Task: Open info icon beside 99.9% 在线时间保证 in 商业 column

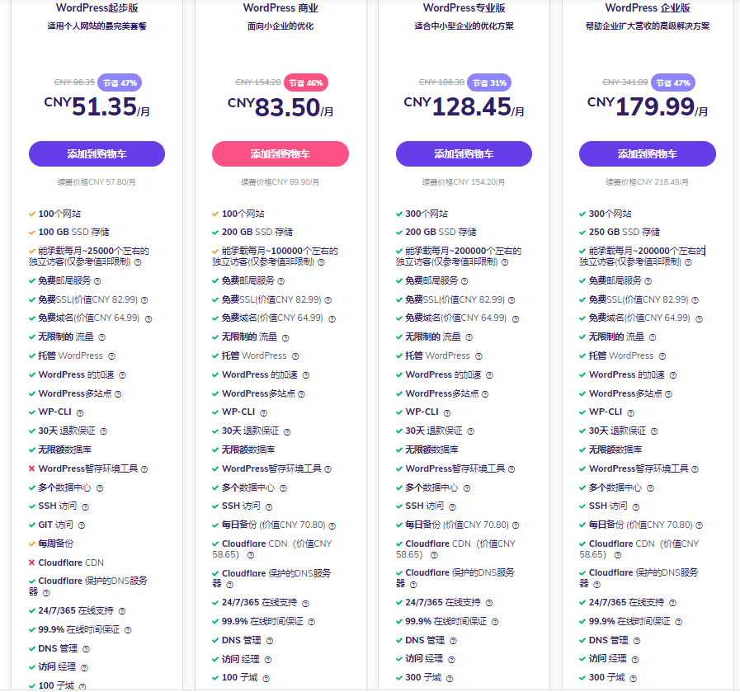Action: (x=312, y=622)
